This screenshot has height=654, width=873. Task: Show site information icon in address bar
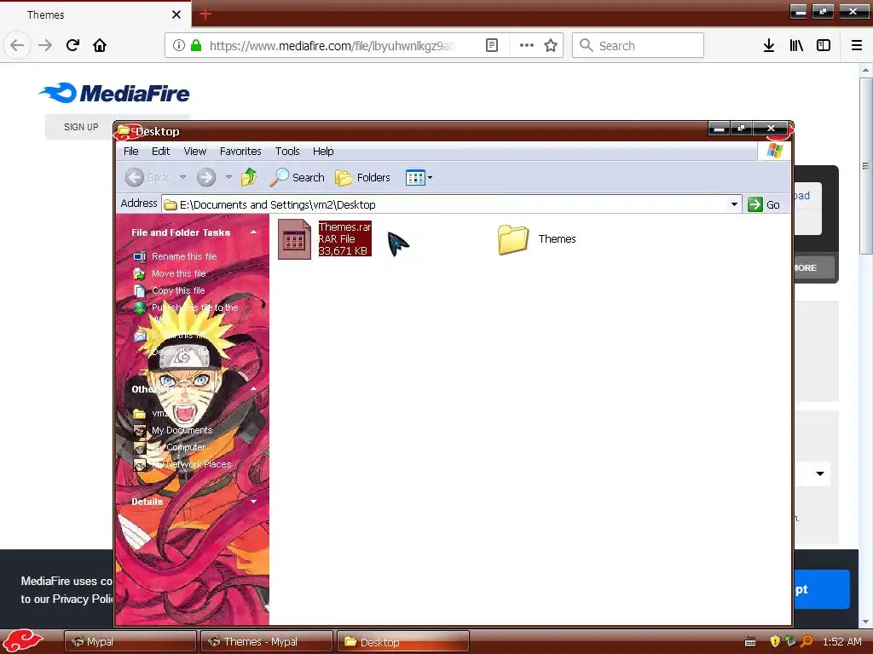179,45
